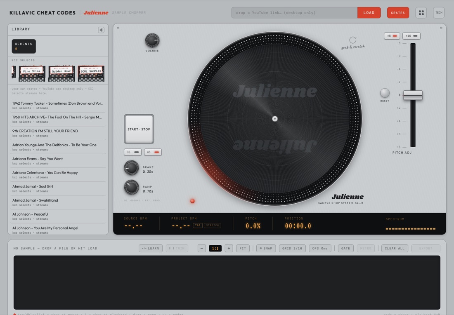This screenshot has width=454, height=315.
Task: Open the OFS 0ms offset setting
Action: [x=320, y=248]
